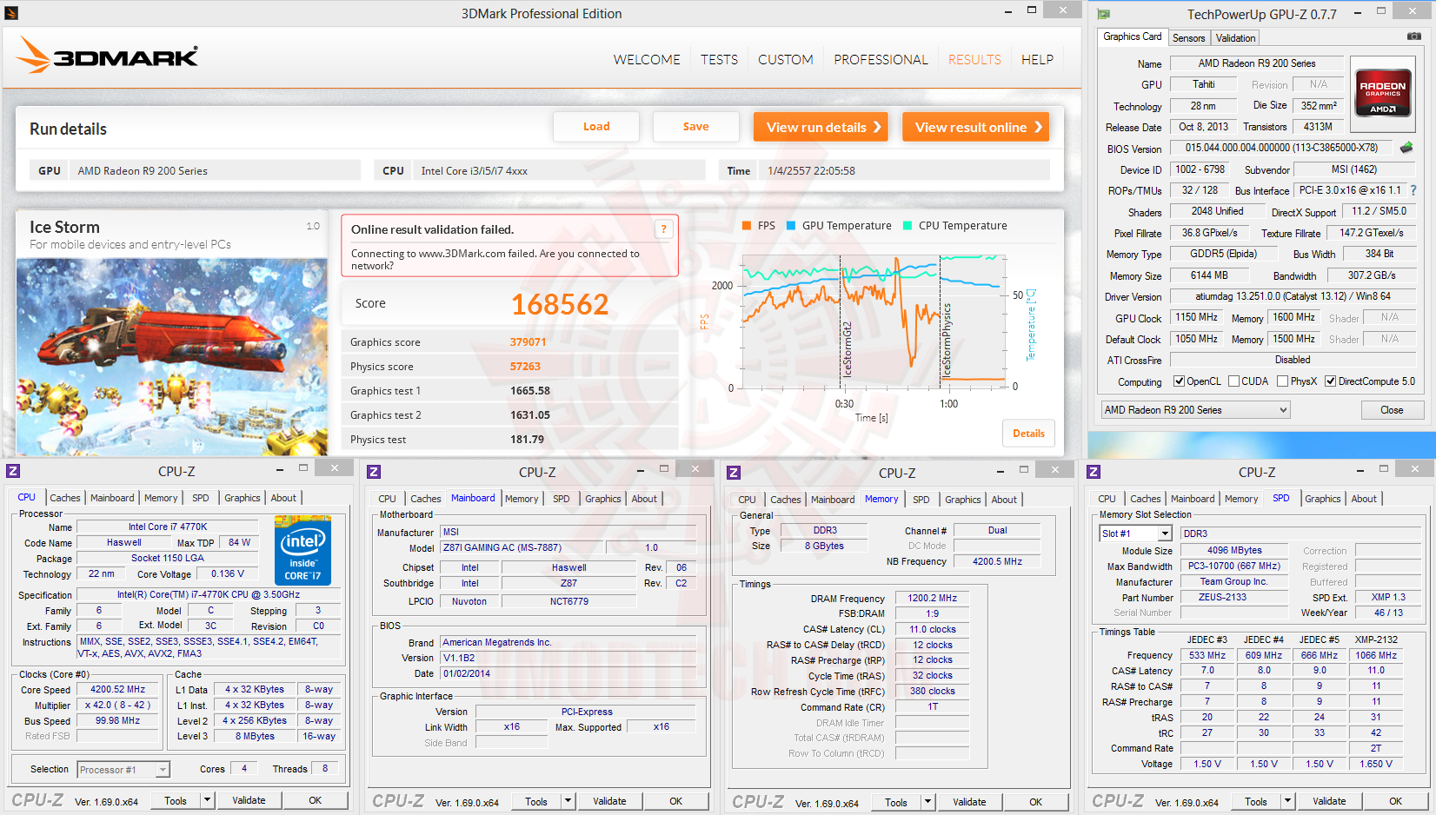
Task: Toggle the PhysX checkbox in GPU-Z
Action: 1282,381
